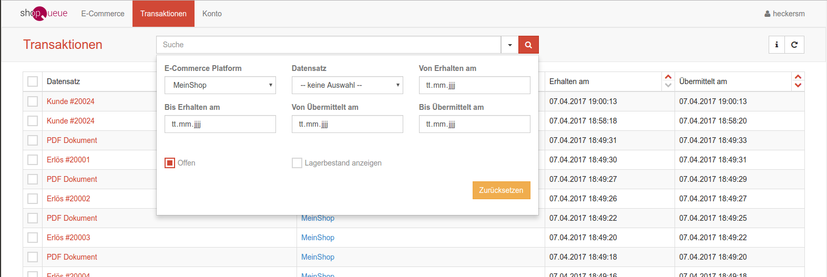827x277 pixels.
Task: Open MeinShop link in row received 18:49:18
Action: coord(318,257)
